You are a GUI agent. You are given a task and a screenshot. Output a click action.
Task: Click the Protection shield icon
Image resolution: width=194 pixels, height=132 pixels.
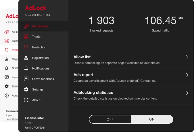(x=26, y=47)
